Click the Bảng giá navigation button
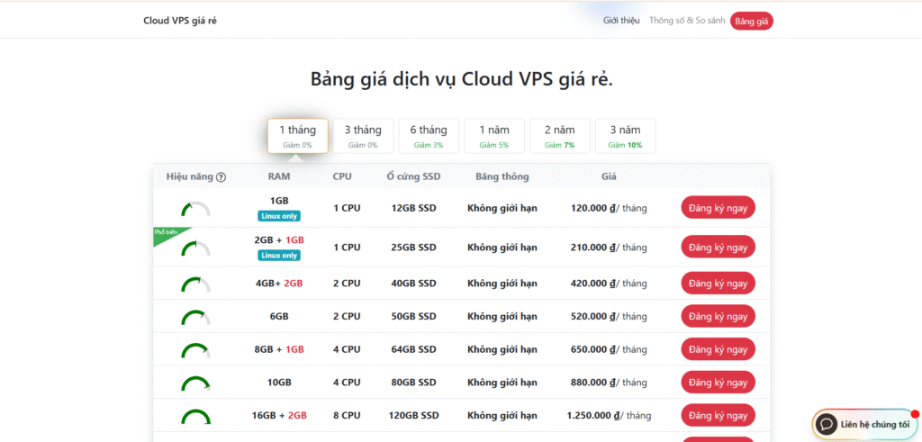Screen dimensions: 922x442 coord(751,21)
